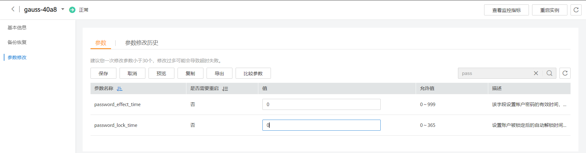Refresh the parameter list
The height and width of the screenshot is (153, 586).
coord(565,73)
